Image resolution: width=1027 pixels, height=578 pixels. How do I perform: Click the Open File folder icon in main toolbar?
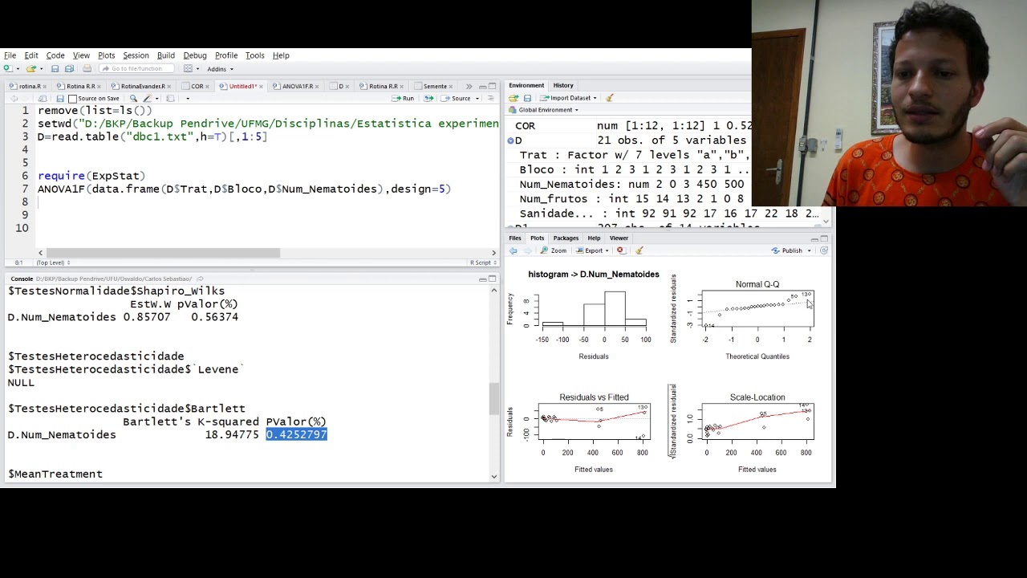(x=31, y=68)
